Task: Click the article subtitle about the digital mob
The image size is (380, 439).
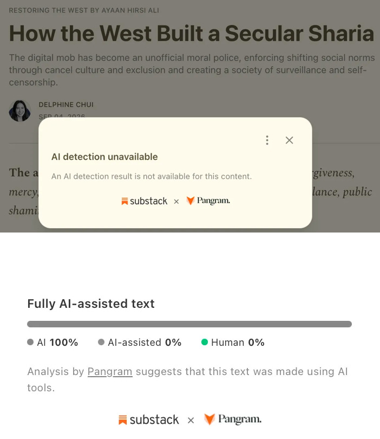Action: [x=192, y=70]
